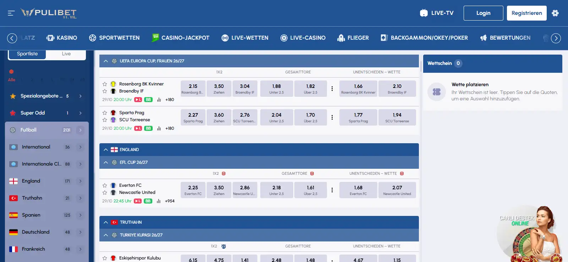Viewport: 568px width, 262px height.
Task: Click BB bet builder badge for Sparta Prag match
Action: point(148,128)
